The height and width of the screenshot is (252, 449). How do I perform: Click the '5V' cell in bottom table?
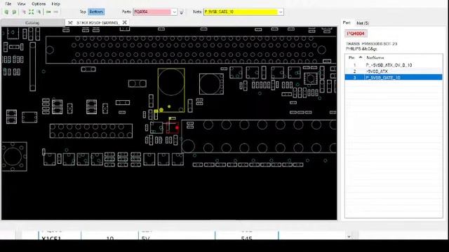tap(146, 238)
